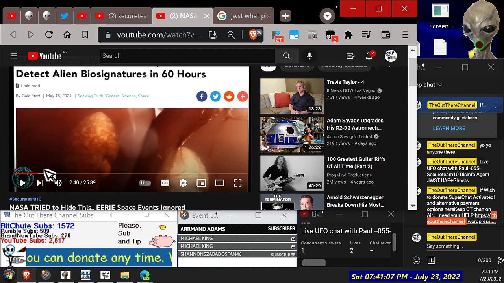
Task: Open Arnold Schwarzenegger Breaks Down video title
Action: pyautogui.click(x=356, y=201)
